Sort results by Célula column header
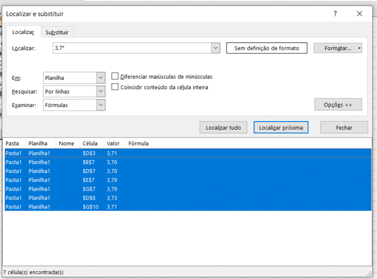Image resolution: width=377 pixels, height=279 pixels. tap(92, 144)
